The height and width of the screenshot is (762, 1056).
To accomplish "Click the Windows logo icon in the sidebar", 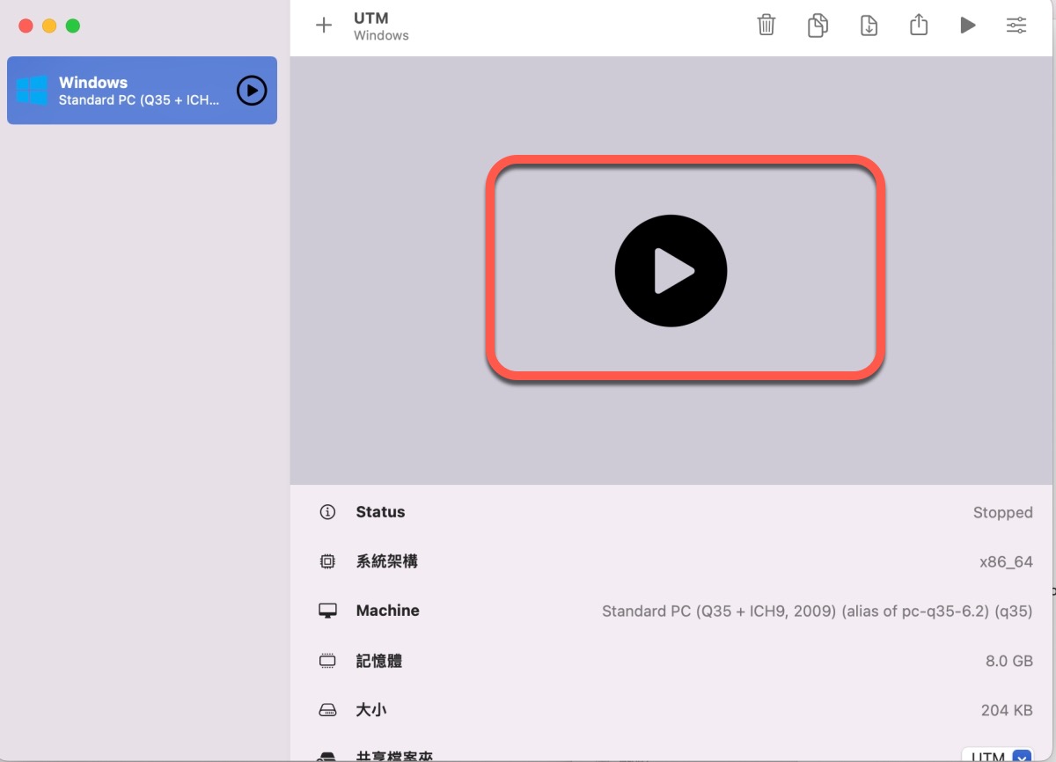I will point(33,91).
